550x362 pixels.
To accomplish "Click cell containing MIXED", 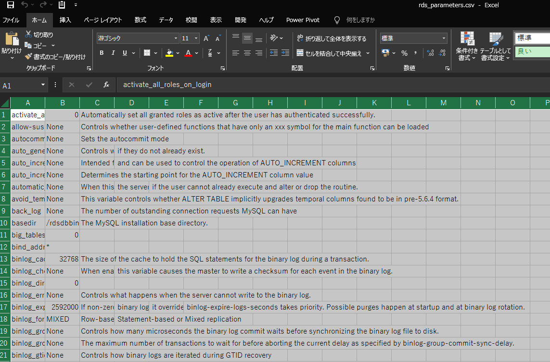I will pos(63,319).
